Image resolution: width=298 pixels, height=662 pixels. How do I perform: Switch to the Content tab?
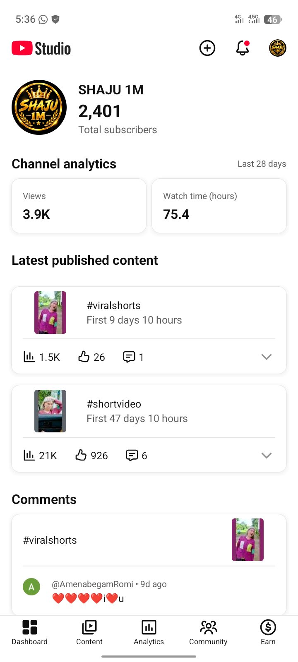click(x=89, y=633)
